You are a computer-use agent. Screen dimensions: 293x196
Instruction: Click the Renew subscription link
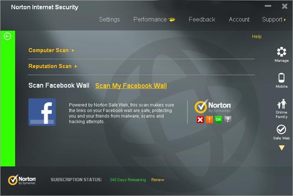point(158,180)
